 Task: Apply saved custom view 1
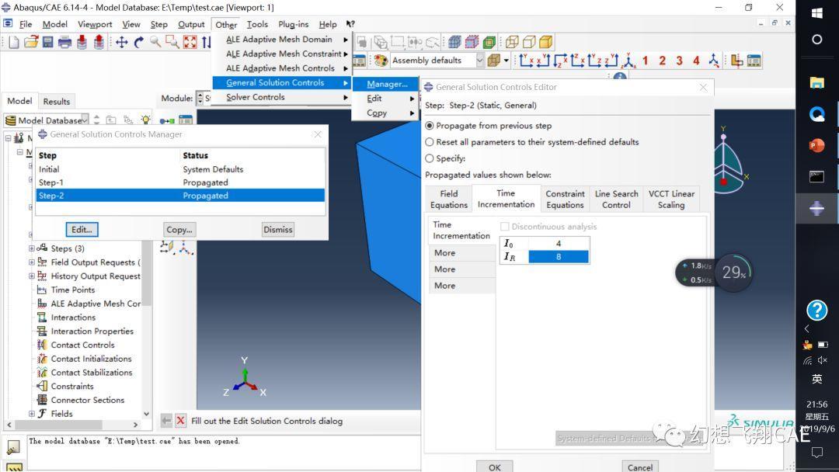[646, 61]
